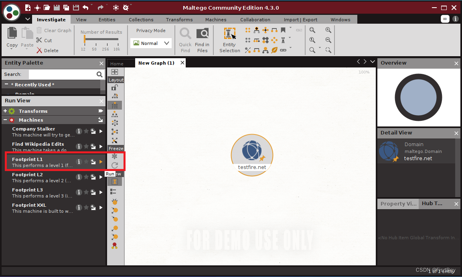The width and height of the screenshot is (462, 277).
Task: Click the Entity Palette search magnifier
Action: [99, 75]
